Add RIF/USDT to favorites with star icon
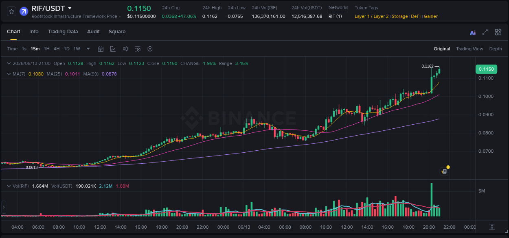Image resolution: width=509 pixels, height=238 pixels. point(11,11)
